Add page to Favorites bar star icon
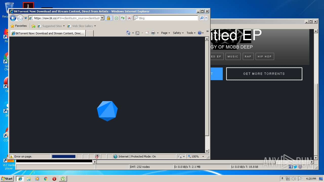 (x=33, y=26)
